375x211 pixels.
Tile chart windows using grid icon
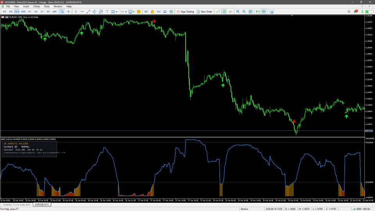(250, 11)
